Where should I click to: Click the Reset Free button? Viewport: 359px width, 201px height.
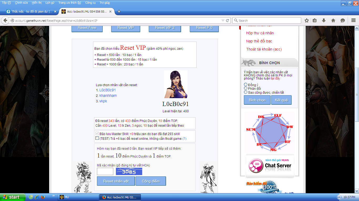tap(87, 28)
